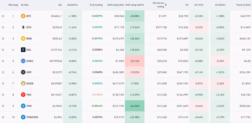Star BTC as a favorite
The image size is (252, 123).
3,16
